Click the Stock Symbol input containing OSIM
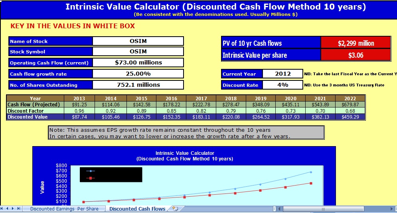Screen dimensions: 397x213 138,51
